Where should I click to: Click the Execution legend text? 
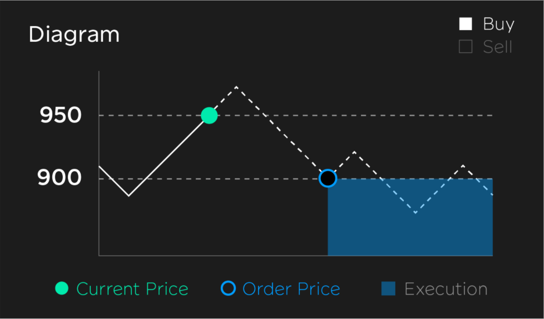pos(446,289)
